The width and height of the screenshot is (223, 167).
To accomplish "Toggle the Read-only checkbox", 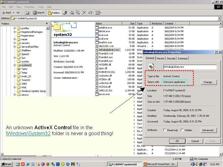I will 165,130.
